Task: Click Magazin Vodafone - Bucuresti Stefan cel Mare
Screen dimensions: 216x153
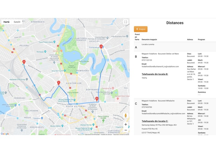Action: [160, 54]
